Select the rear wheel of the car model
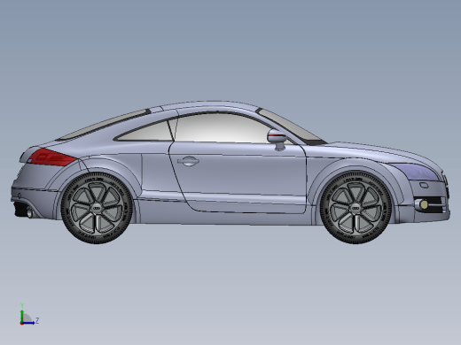The height and width of the screenshot is (345, 461). 97,208
